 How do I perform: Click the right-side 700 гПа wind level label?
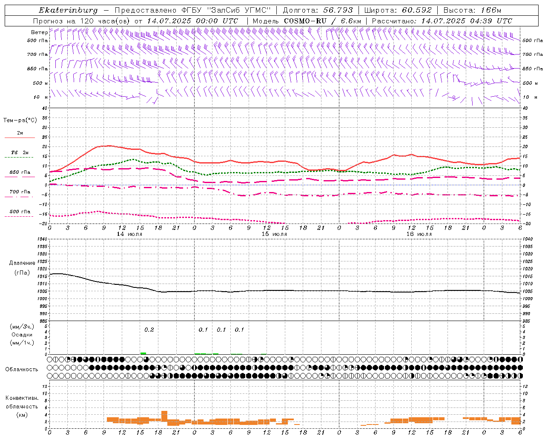(x=533, y=54)
